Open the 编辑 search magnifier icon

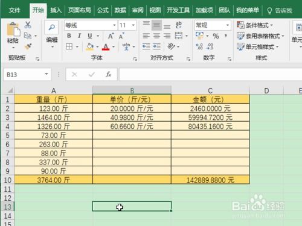tap(52, 27)
